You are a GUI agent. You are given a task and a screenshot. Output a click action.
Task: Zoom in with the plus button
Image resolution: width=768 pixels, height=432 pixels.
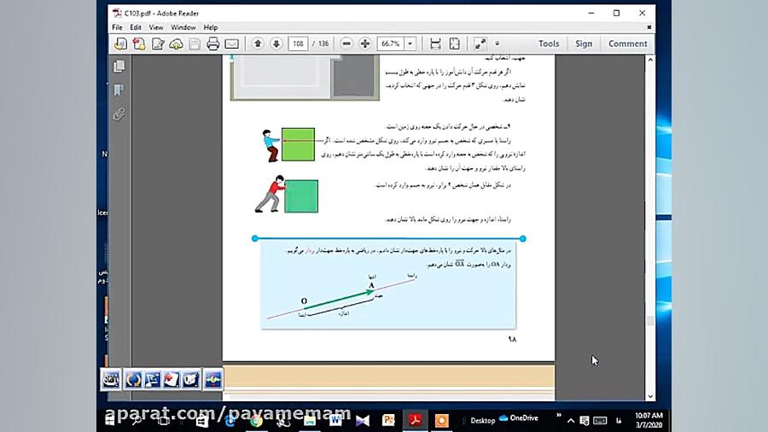(x=365, y=44)
